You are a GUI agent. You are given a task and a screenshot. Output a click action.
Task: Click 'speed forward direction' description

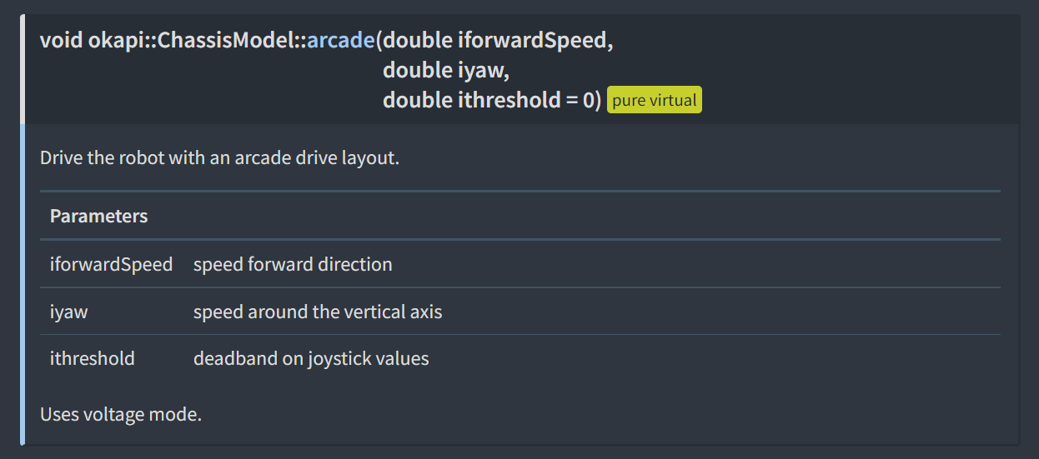[293, 265]
